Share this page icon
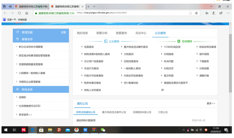 tap(221, 13)
